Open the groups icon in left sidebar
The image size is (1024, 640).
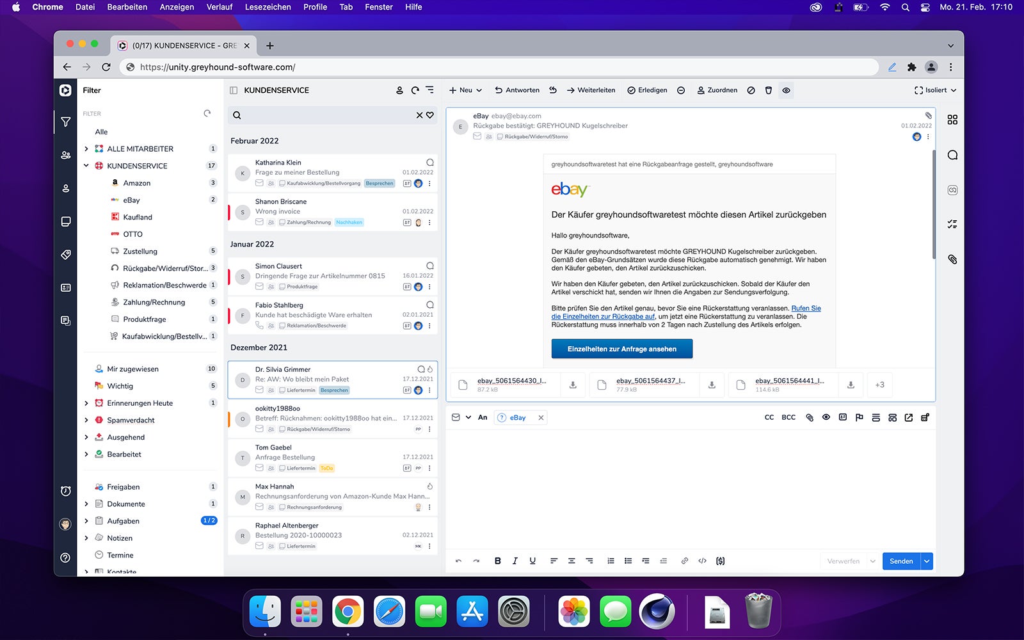(x=65, y=155)
